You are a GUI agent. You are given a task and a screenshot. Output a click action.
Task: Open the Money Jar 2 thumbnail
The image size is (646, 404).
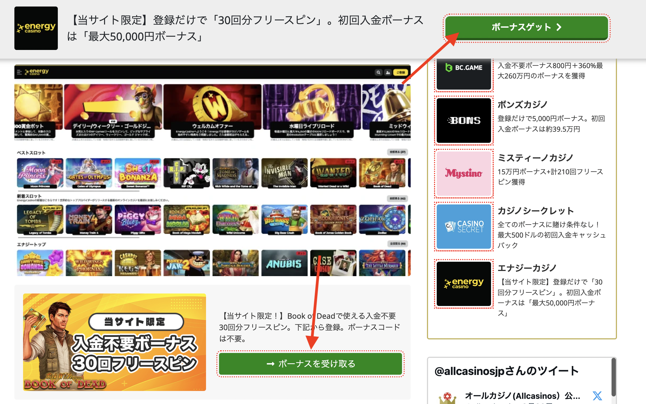pos(186,263)
